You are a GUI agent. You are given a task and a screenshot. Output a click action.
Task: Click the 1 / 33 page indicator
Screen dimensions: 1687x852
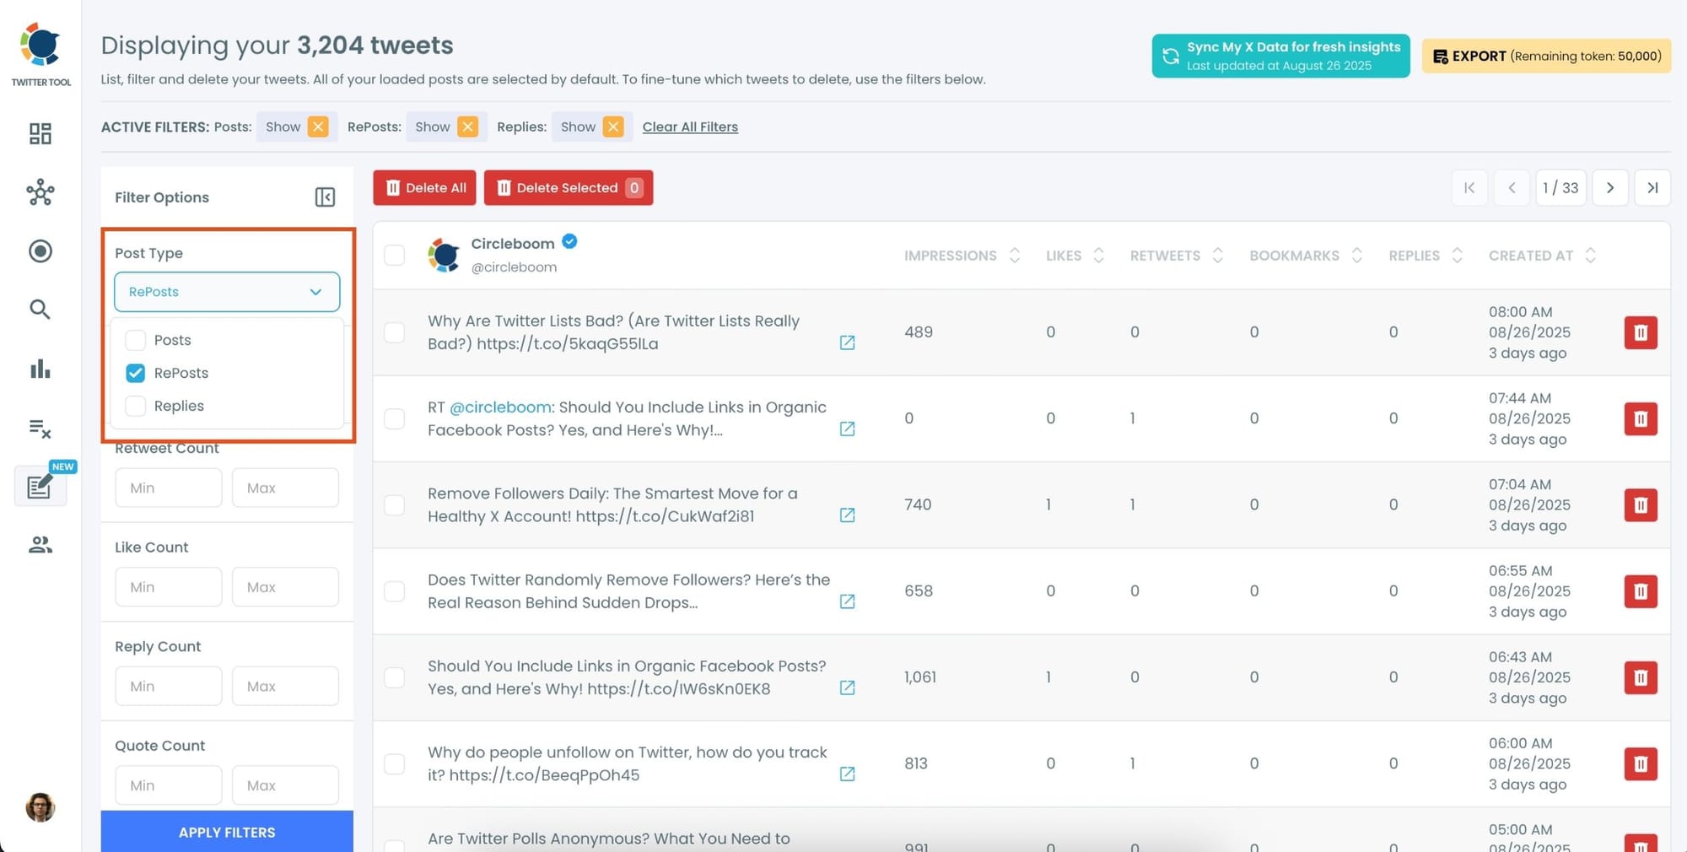pos(1560,187)
